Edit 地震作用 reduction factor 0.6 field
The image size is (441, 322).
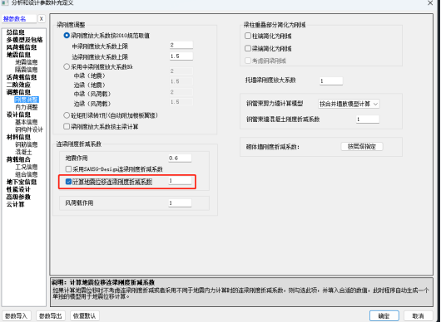(x=180, y=158)
